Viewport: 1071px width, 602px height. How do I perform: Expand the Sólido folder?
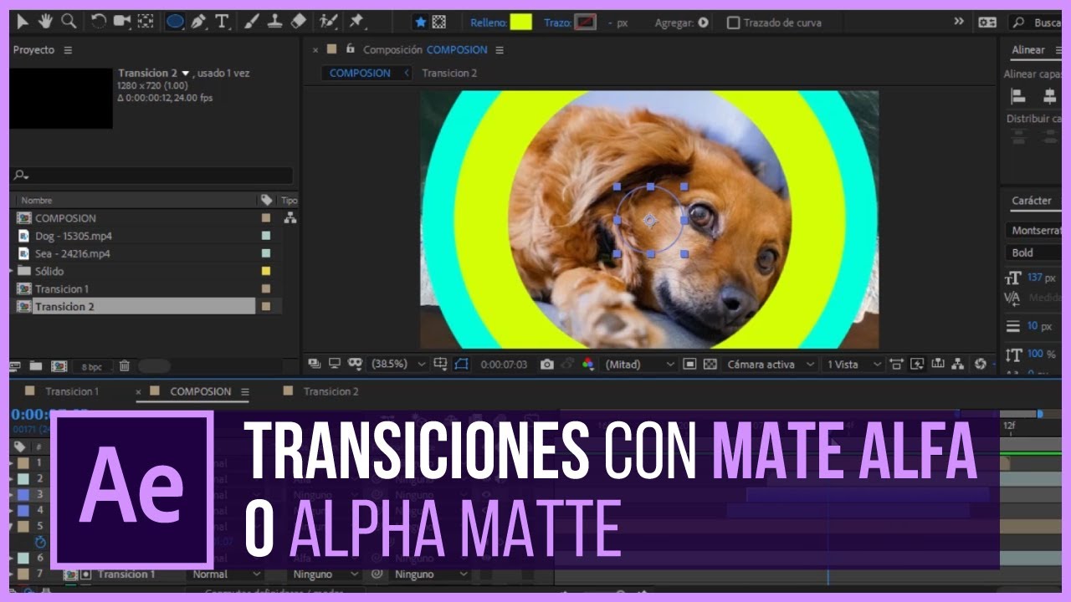click(x=12, y=271)
